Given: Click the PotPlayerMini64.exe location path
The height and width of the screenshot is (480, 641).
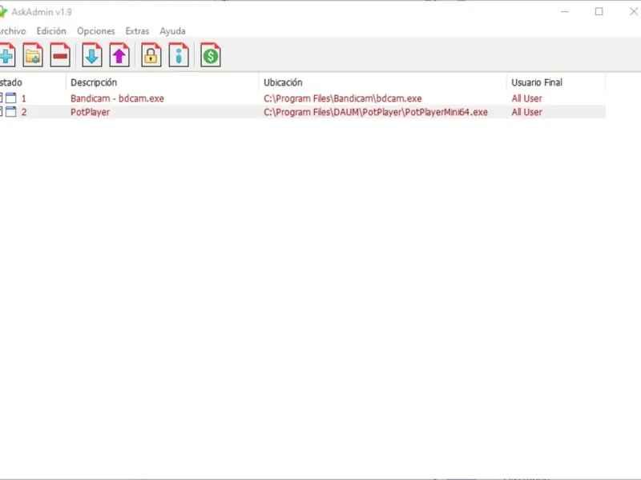Looking at the screenshot, I should point(376,112).
